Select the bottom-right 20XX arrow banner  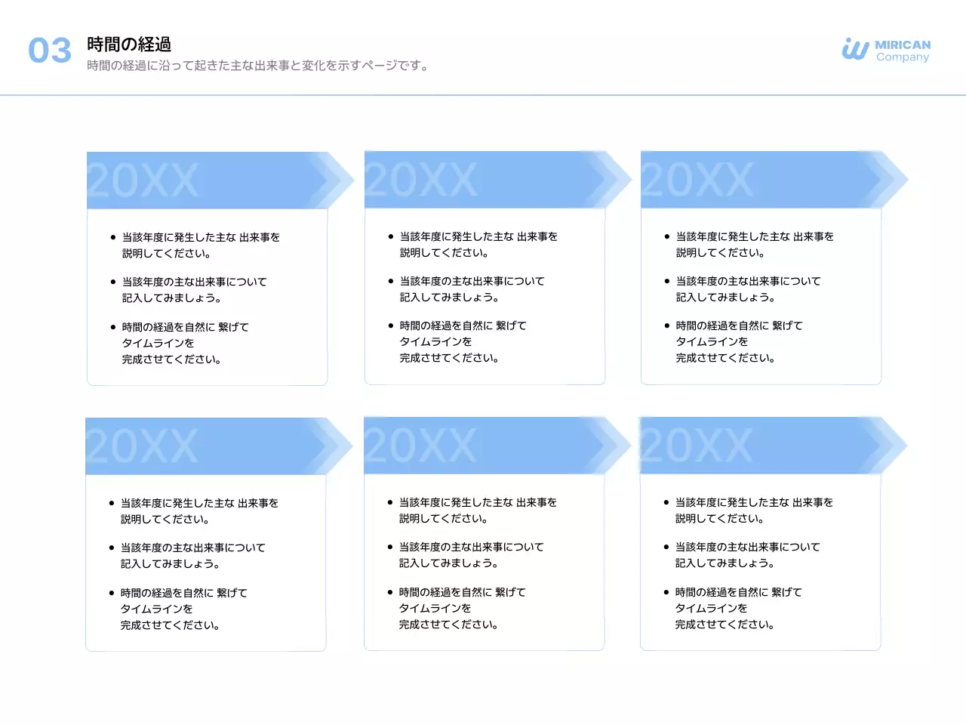[758, 446]
